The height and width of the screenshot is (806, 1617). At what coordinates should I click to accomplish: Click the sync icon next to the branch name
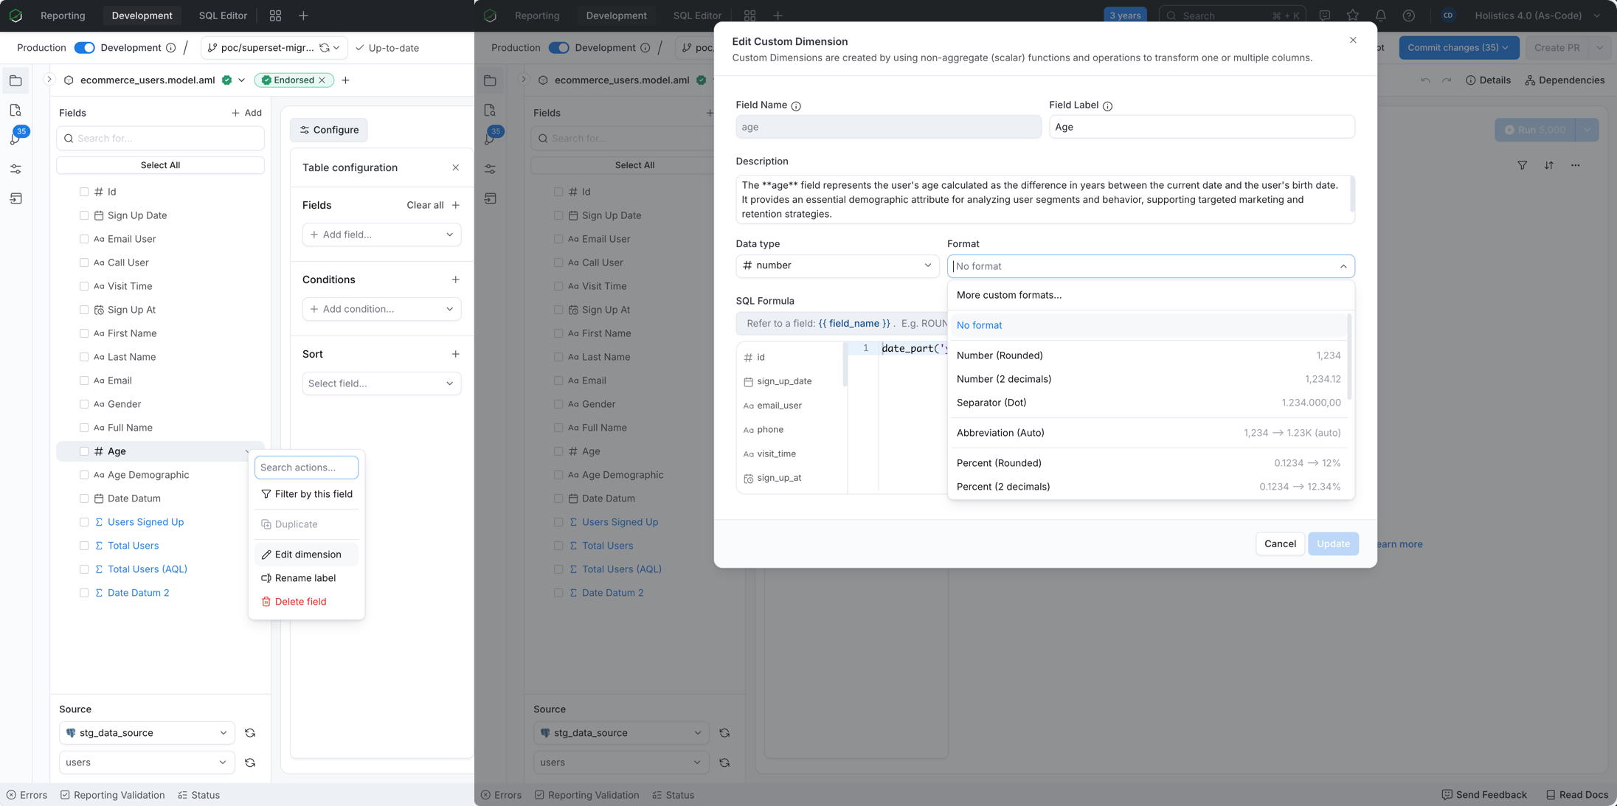pyautogui.click(x=324, y=48)
